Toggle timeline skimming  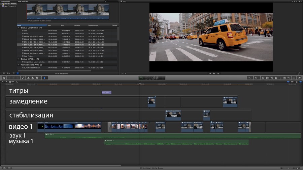coord(288,82)
